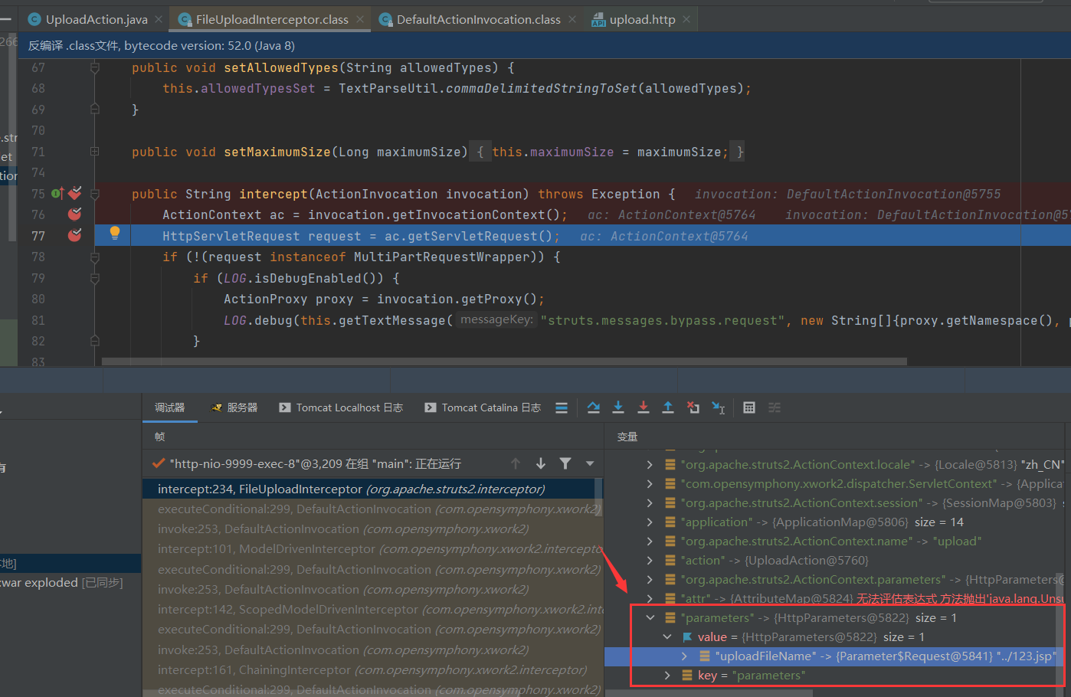Image resolution: width=1071 pixels, height=697 pixels.
Task: Click the Trace Current Stream Chain icon
Action: coord(775,407)
